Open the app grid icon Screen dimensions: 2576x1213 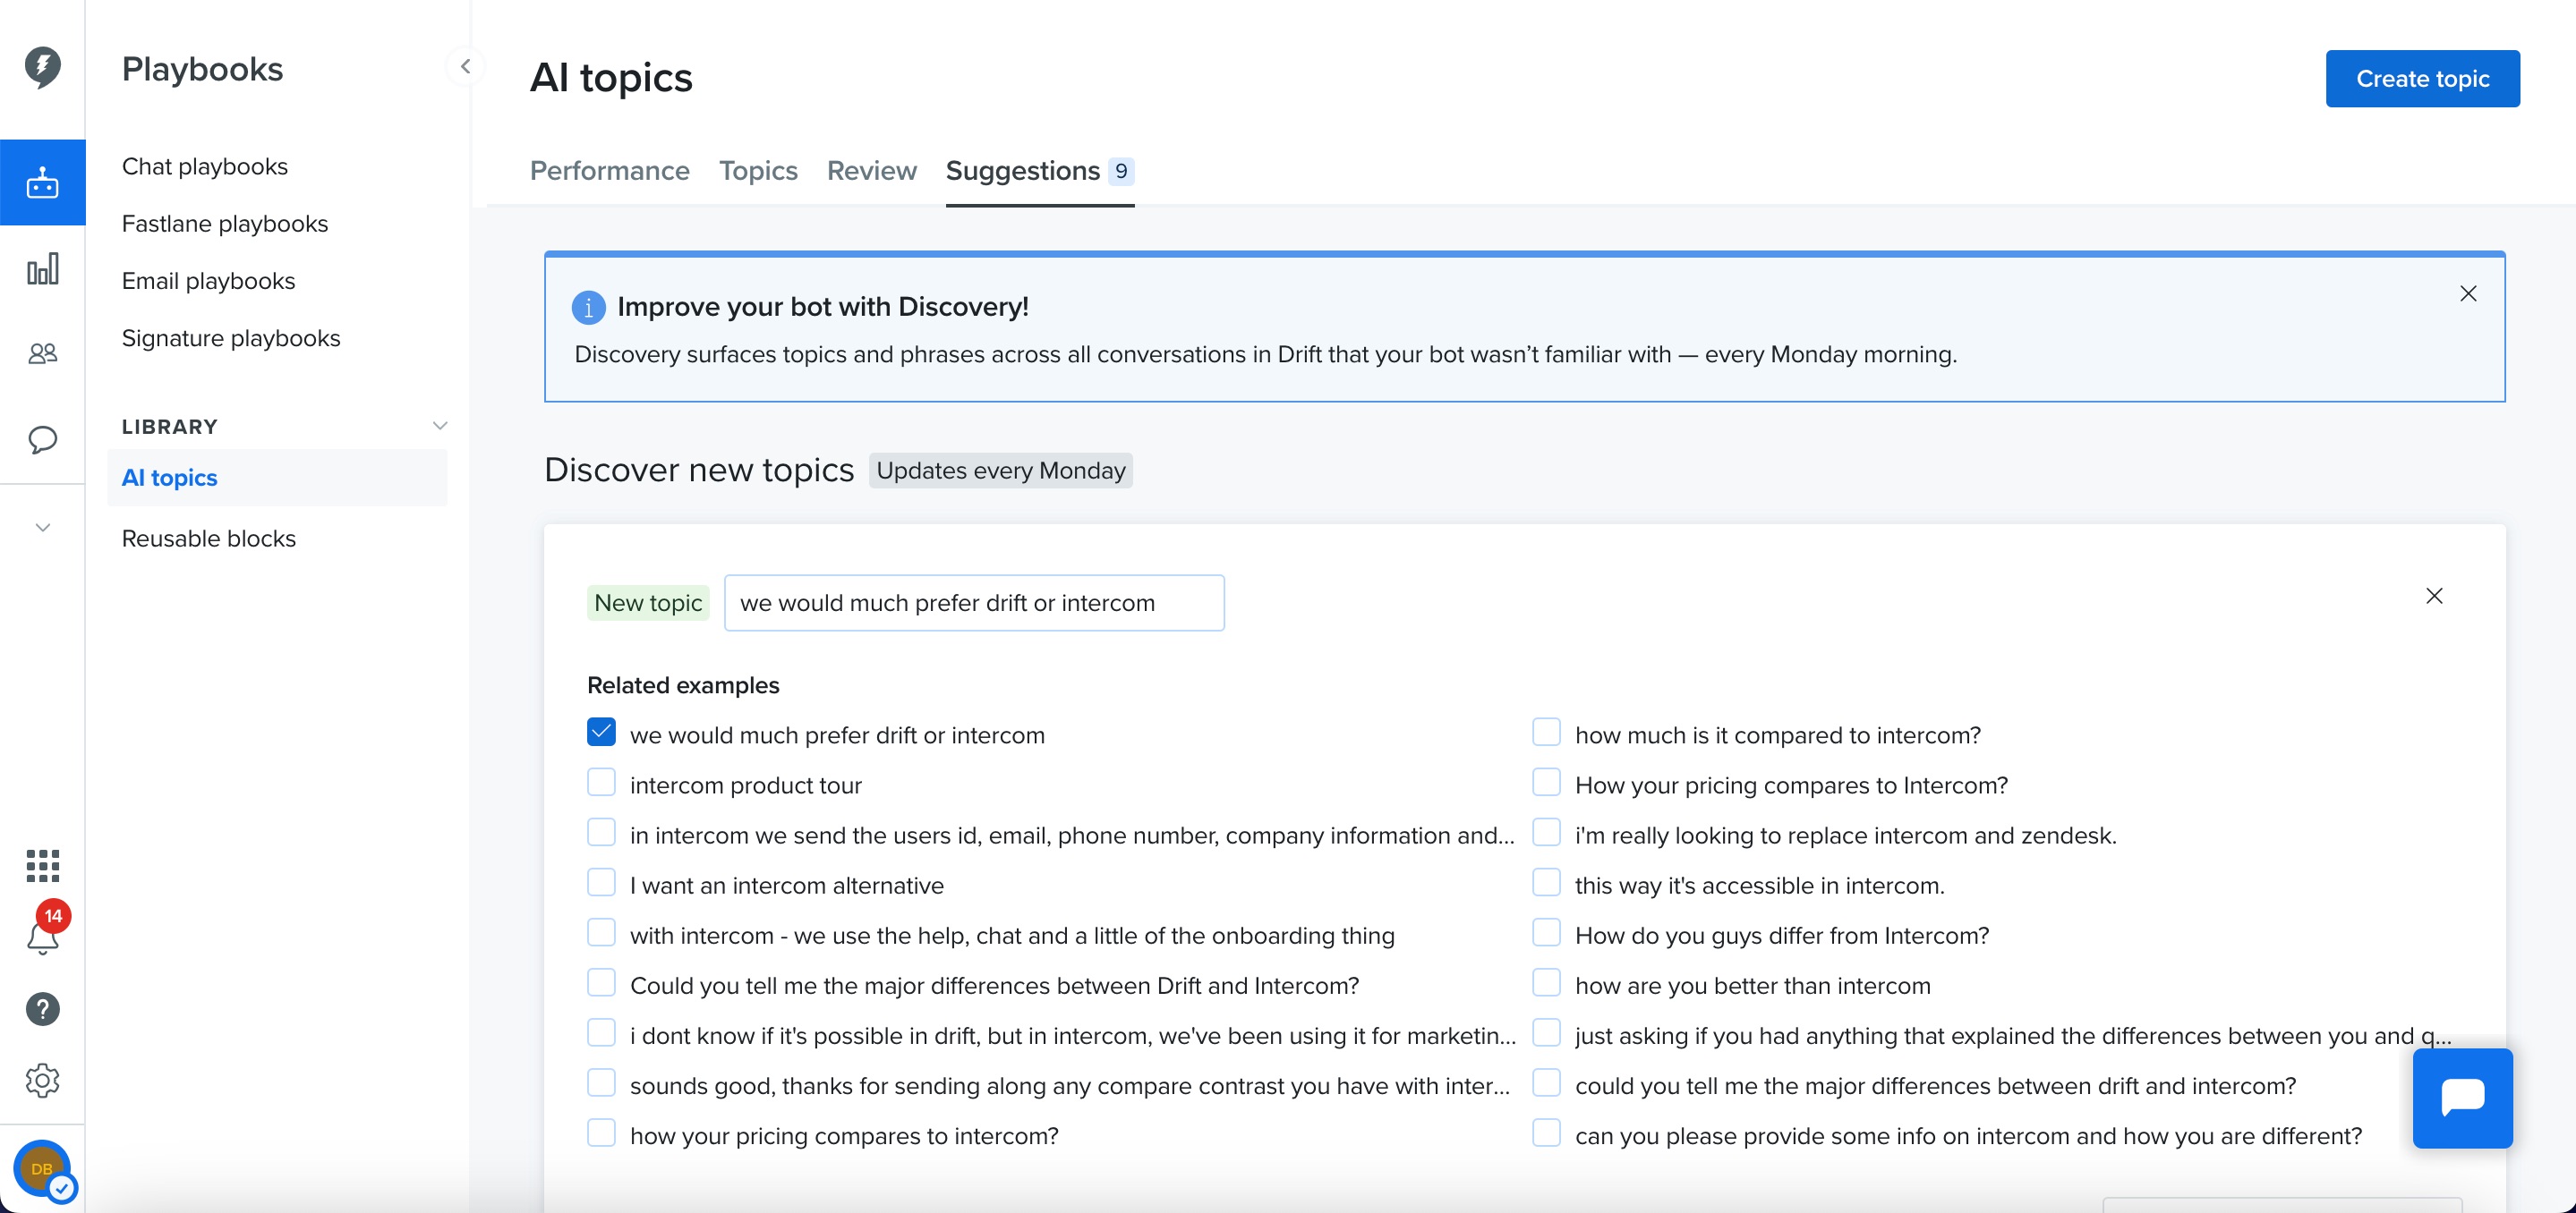[x=42, y=865]
